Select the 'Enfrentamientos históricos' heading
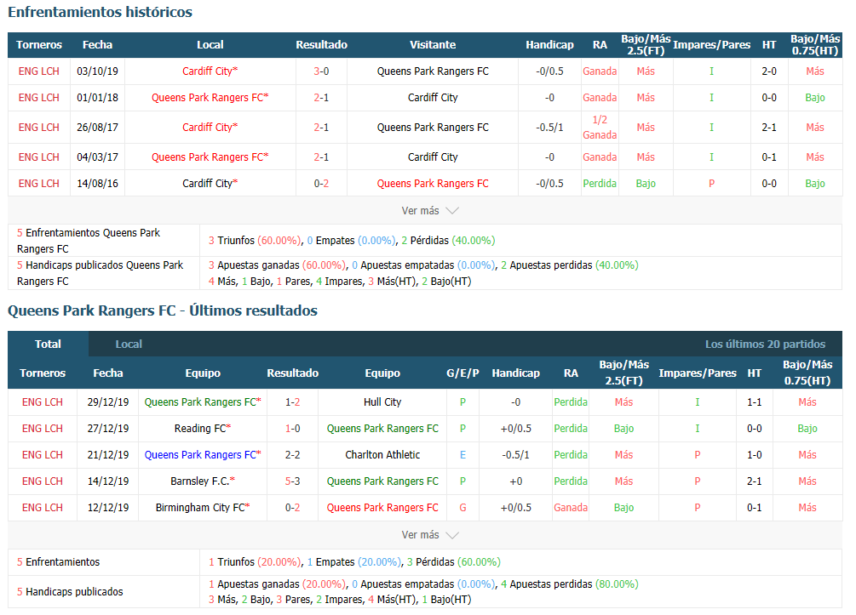Screen dimensions: 856x615 coord(100,12)
